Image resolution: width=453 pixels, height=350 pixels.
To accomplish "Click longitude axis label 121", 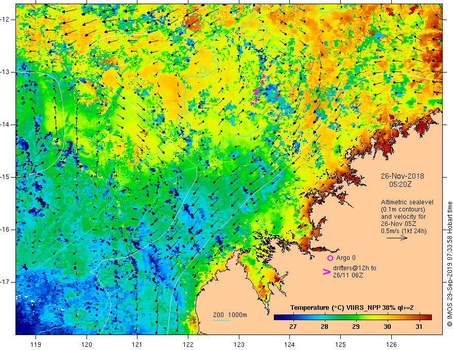I will [x=137, y=344].
